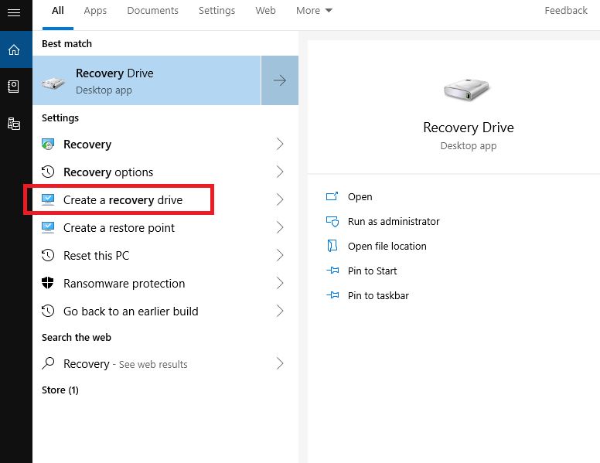Expand Go back to an earlier build chevron

[x=280, y=311]
